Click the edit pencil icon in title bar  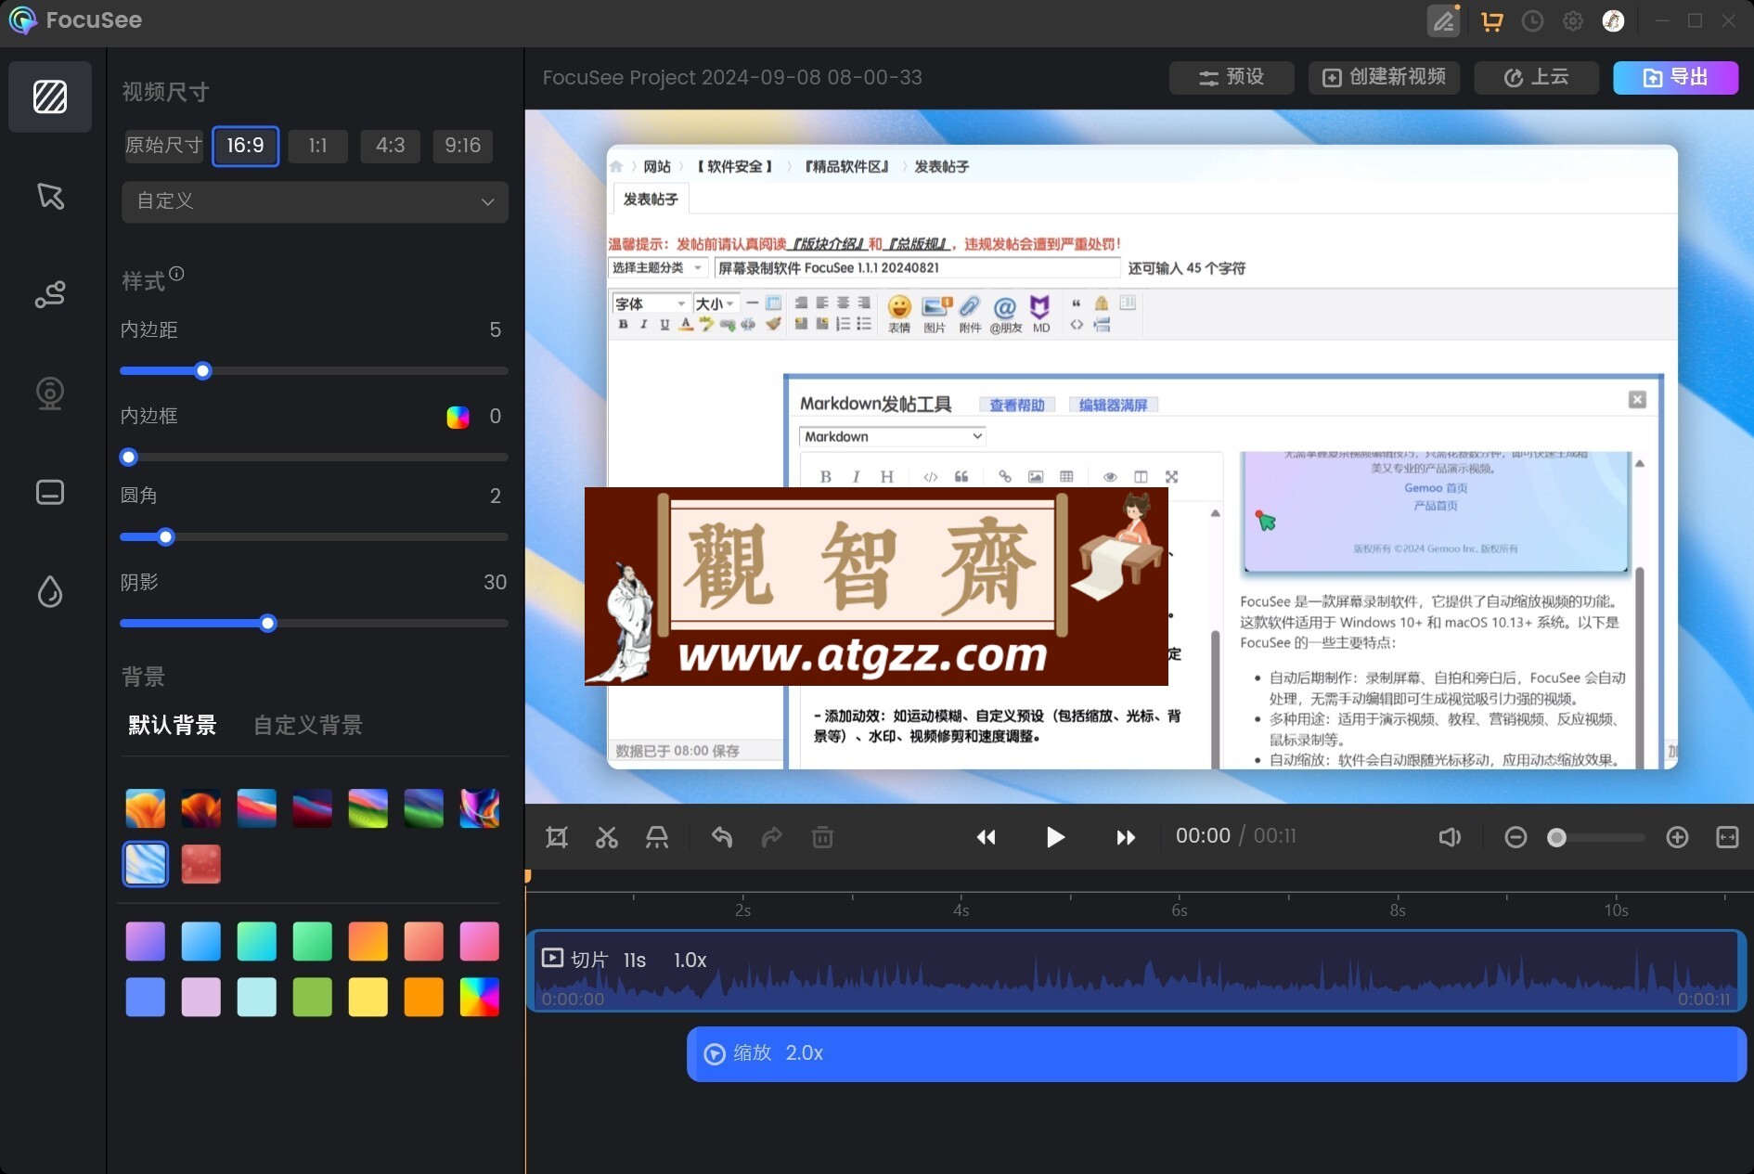coord(1443,20)
